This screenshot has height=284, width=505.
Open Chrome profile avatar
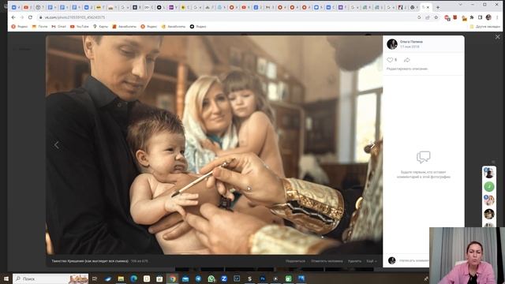488,17
